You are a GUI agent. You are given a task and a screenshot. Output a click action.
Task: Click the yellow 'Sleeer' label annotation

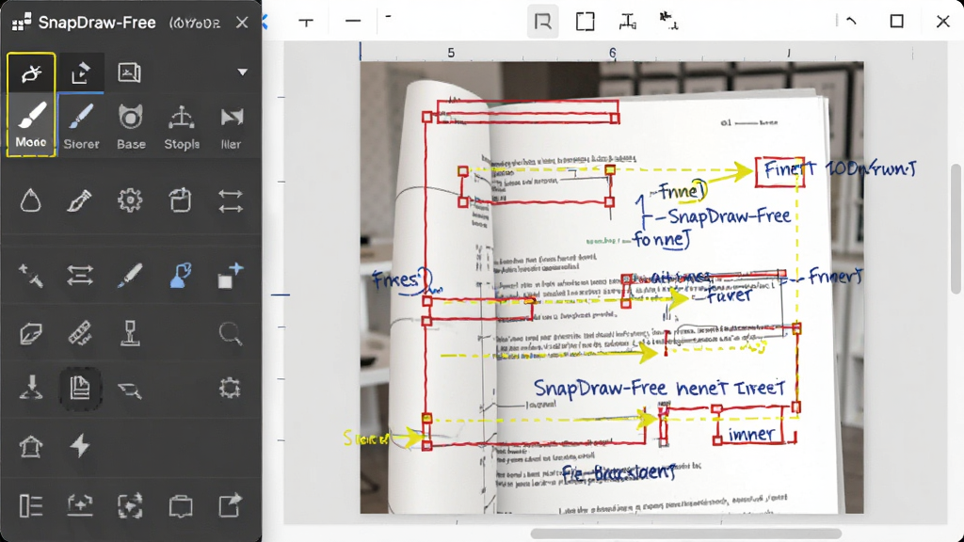(366, 438)
